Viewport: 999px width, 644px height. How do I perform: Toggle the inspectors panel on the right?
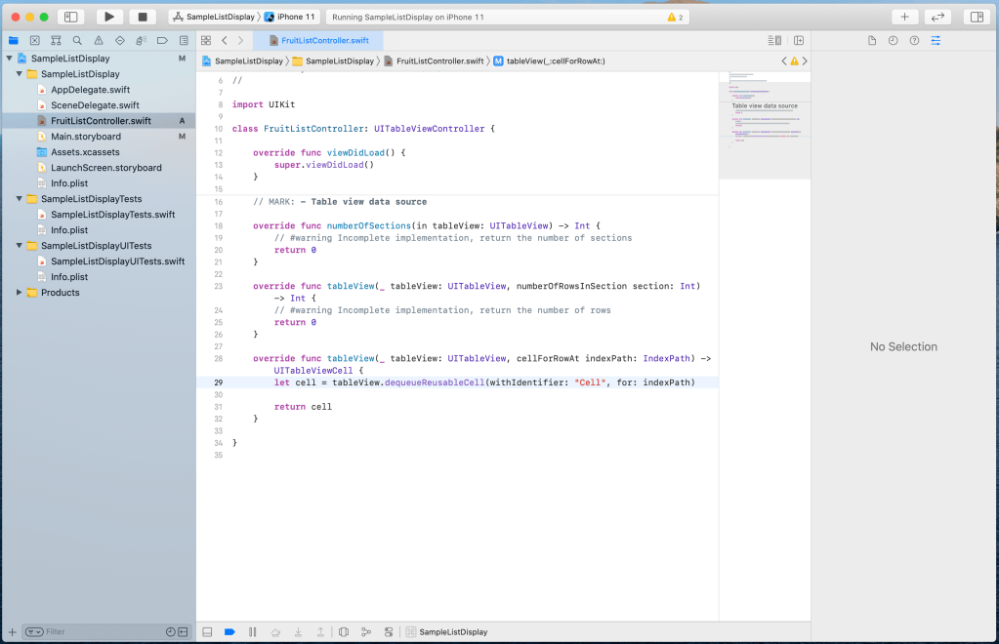[x=975, y=17]
